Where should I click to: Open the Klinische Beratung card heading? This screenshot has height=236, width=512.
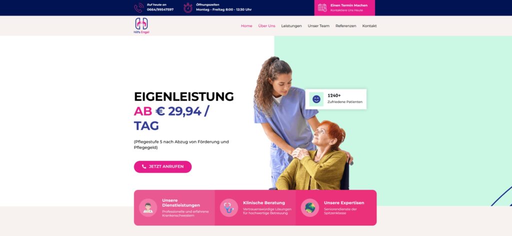[264, 202]
